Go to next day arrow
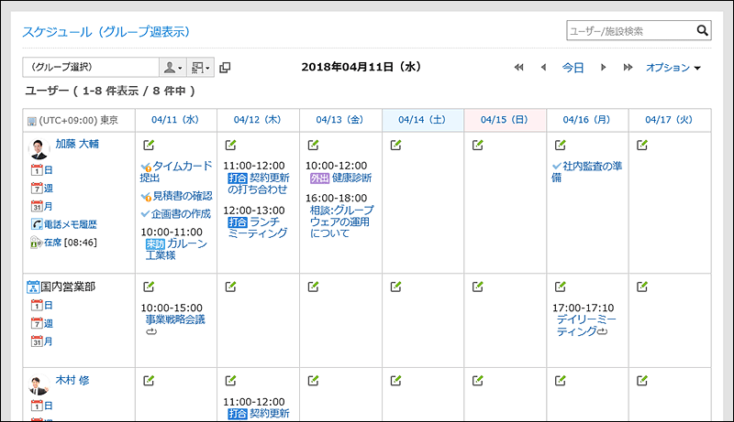Image resolution: width=734 pixels, height=422 pixels. 604,67
